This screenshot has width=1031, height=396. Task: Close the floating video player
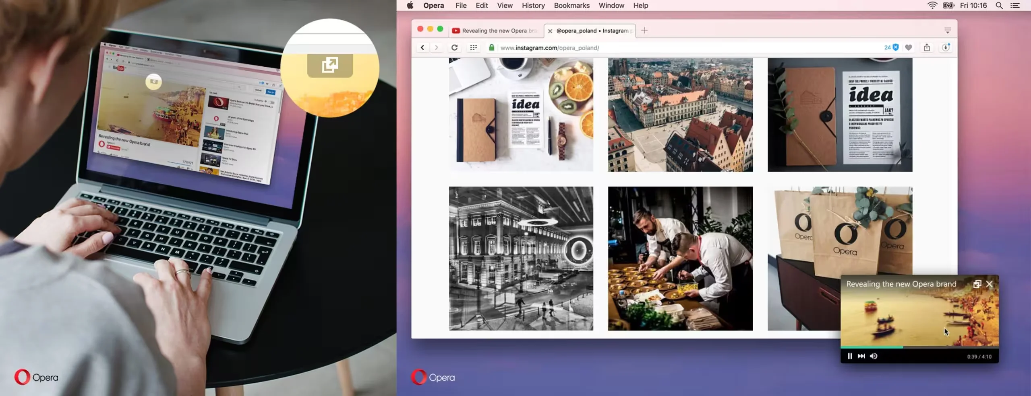point(990,284)
